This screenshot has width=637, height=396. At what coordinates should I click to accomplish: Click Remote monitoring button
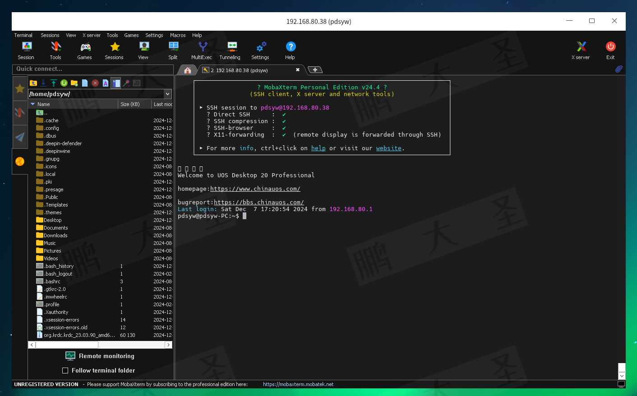100,356
